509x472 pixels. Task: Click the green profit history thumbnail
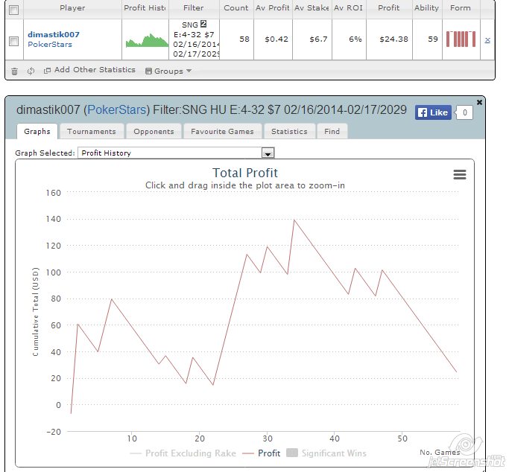click(x=147, y=40)
